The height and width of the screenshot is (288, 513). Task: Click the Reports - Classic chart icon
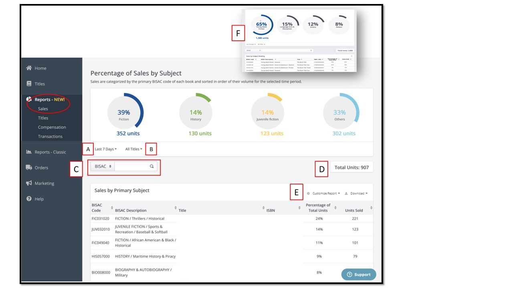pos(29,152)
